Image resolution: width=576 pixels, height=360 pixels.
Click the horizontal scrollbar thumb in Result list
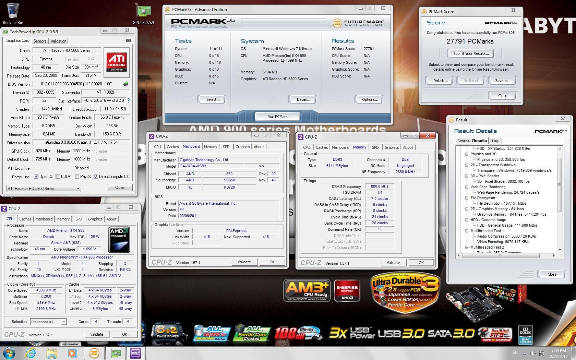click(x=501, y=255)
